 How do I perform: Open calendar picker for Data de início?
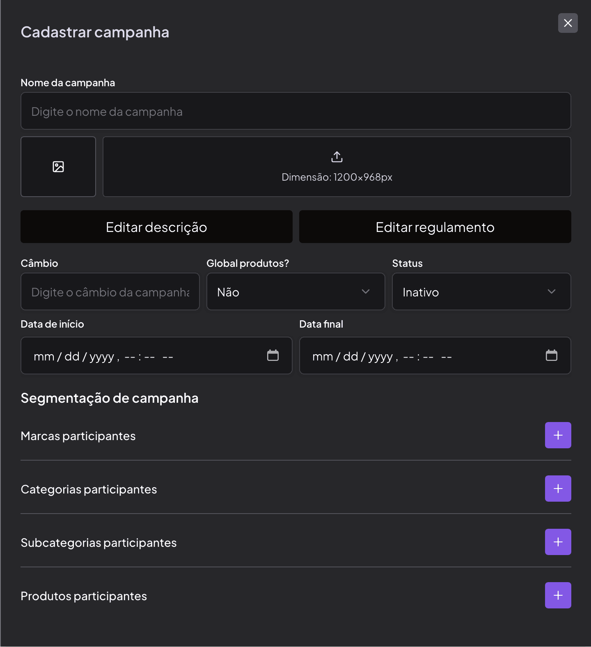[x=273, y=356]
